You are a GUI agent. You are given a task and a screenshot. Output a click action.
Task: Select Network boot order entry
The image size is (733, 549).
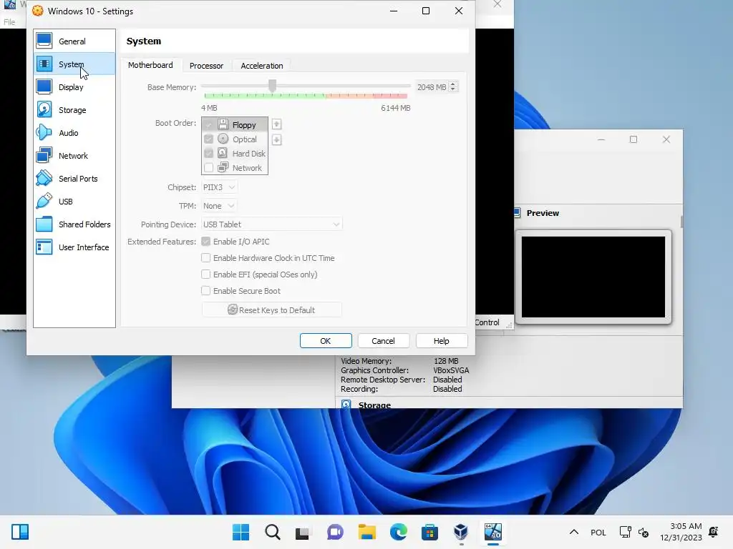235,167
